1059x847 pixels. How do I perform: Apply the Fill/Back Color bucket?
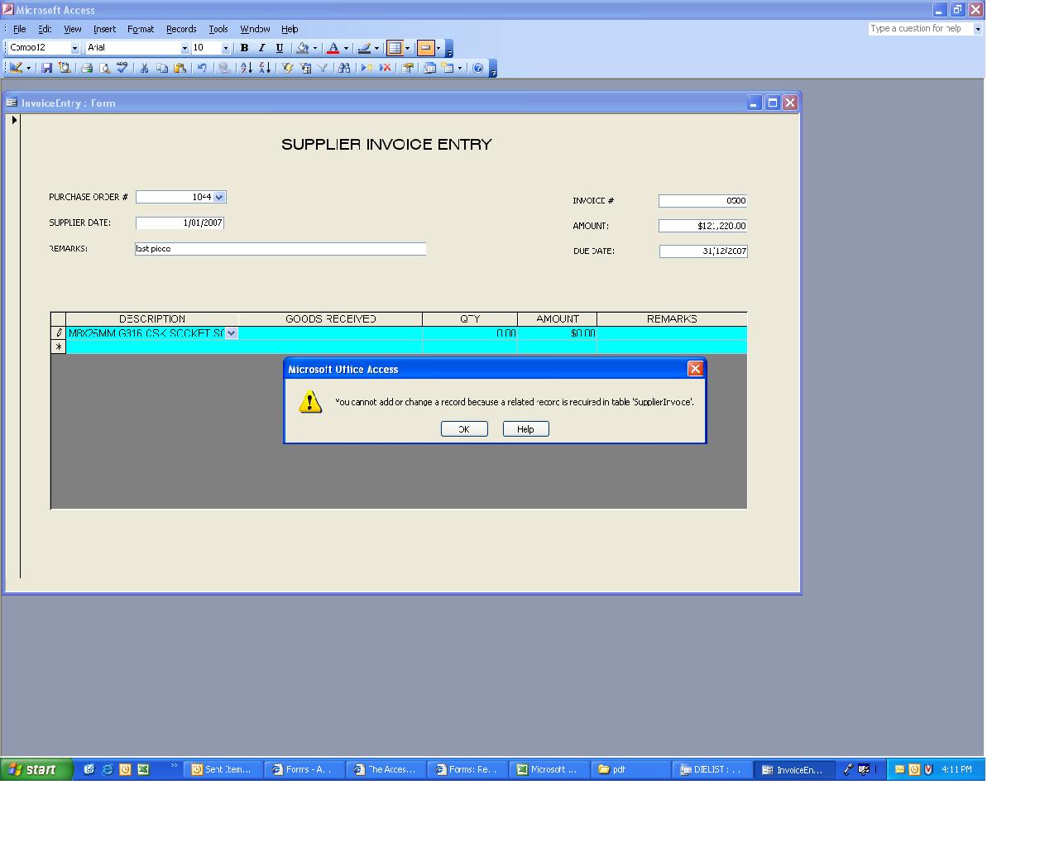click(303, 48)
